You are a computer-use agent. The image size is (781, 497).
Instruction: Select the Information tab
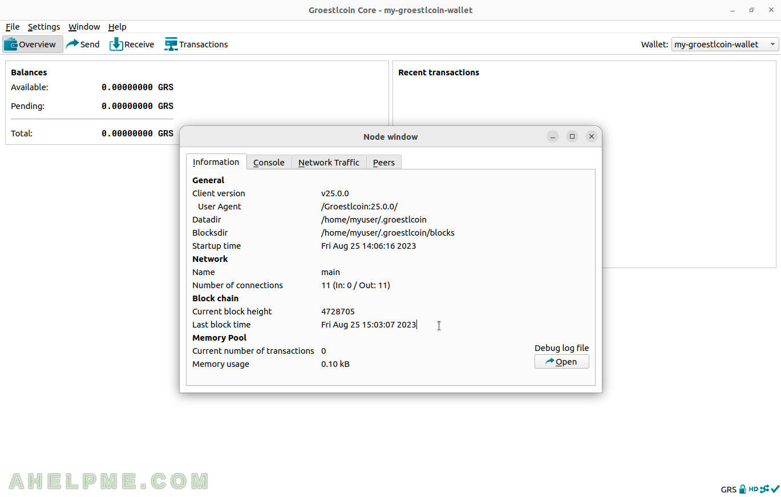pyautogui.click(x=216, y=161)
